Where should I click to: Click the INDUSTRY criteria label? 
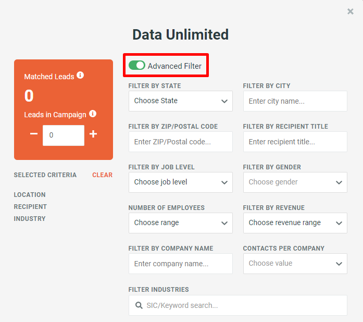(x=30, y=219)
